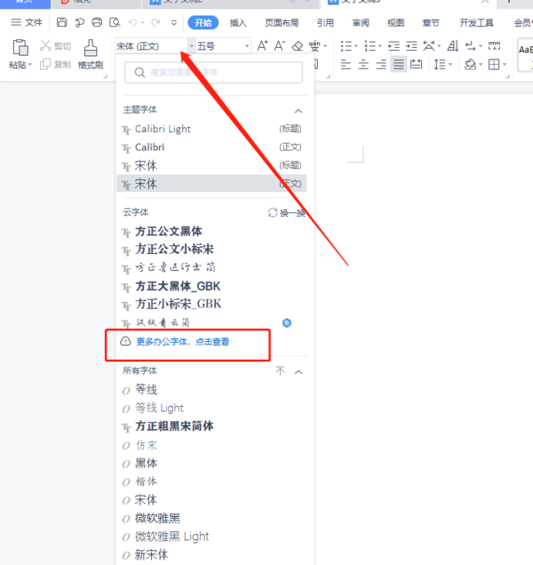
Task: Click 换一换 to refresh cloud fonts
Action: [286, 213]
